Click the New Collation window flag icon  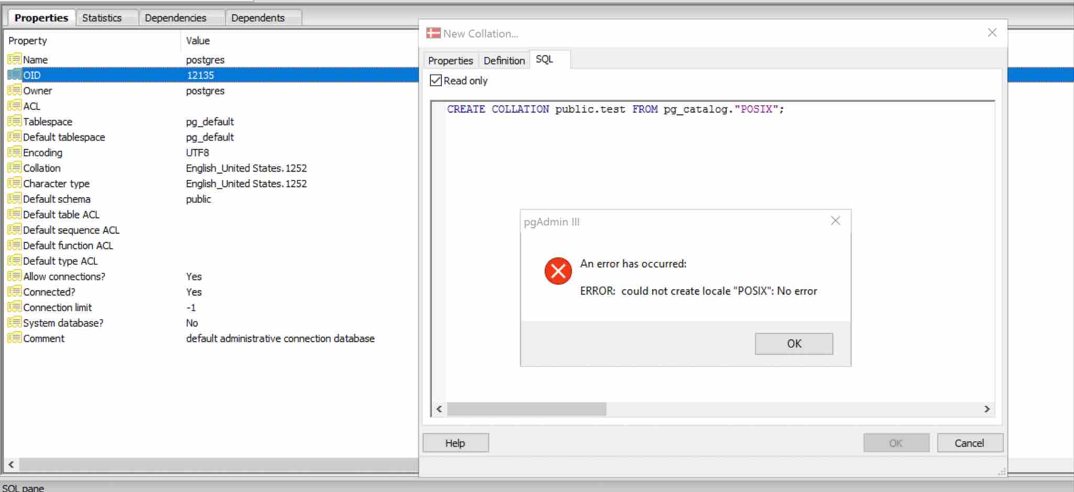433,33
